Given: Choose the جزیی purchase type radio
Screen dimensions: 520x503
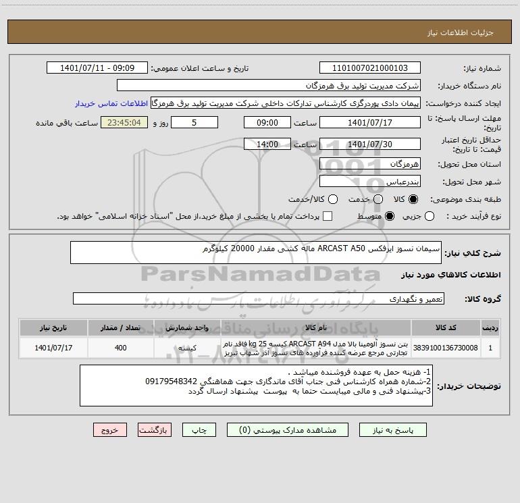Looking at the screenshot, I should (x=430, y=216).
